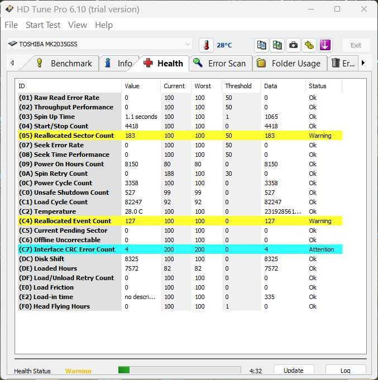Sort by the Value column header
The width and height of the screenshot is (378, 380).
(141, 86)
